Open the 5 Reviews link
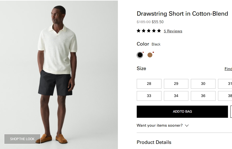 click(173, 31)
